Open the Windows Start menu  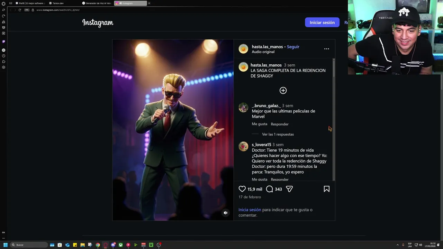click(5, 245)
